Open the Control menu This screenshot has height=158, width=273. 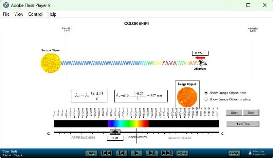click(x=35, y=14)
